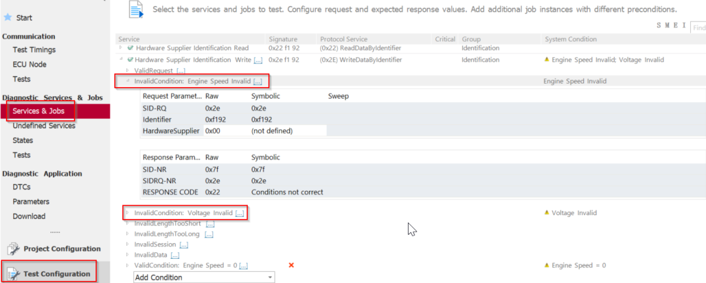Click the Start star icon
Viewport: 706px width, 283px height.
(7, 18)
